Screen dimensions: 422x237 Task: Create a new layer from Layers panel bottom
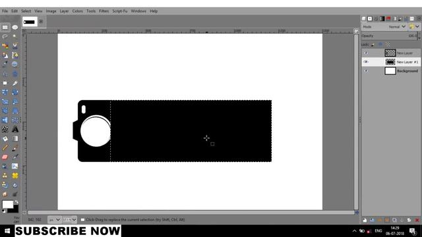point(365,220)
